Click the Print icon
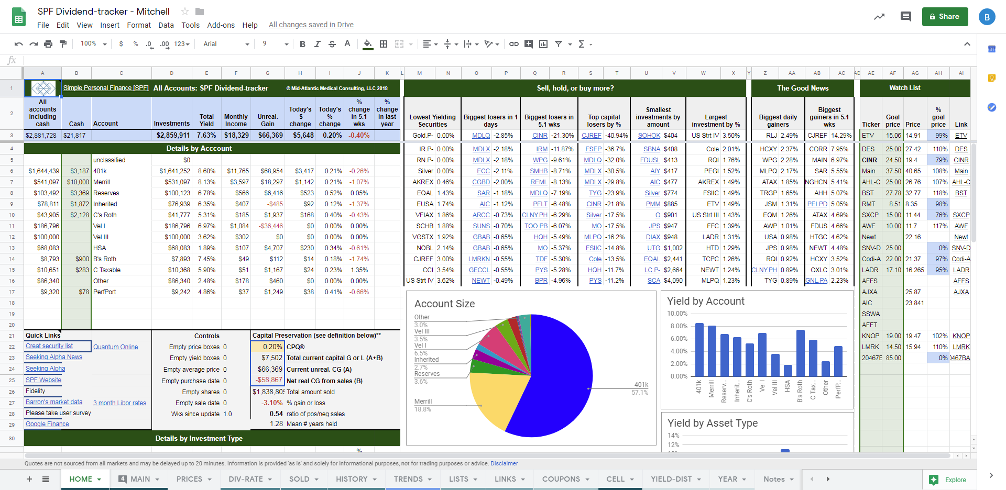This screenshot has height=490, width=1006. coord(48,44)
